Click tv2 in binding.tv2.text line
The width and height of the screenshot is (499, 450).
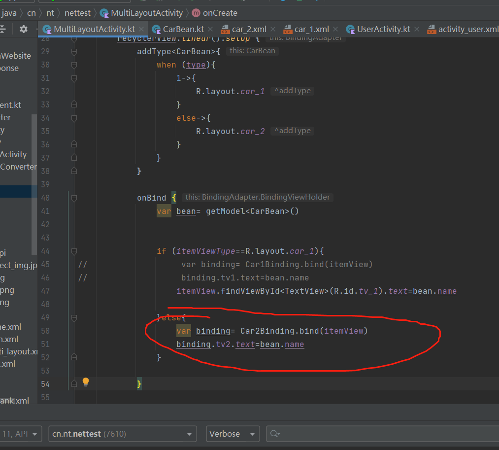point(223,344)
